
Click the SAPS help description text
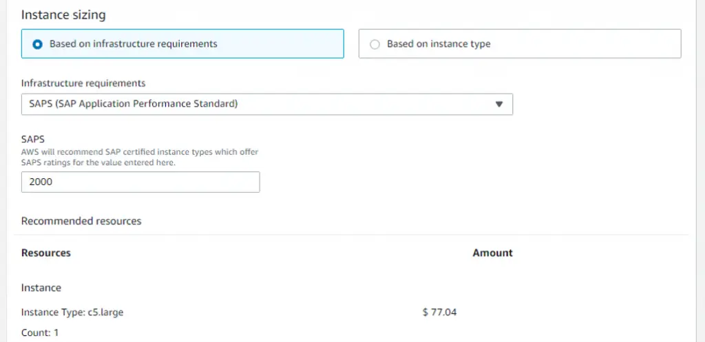pyautogui.click(x=140, y=158)
